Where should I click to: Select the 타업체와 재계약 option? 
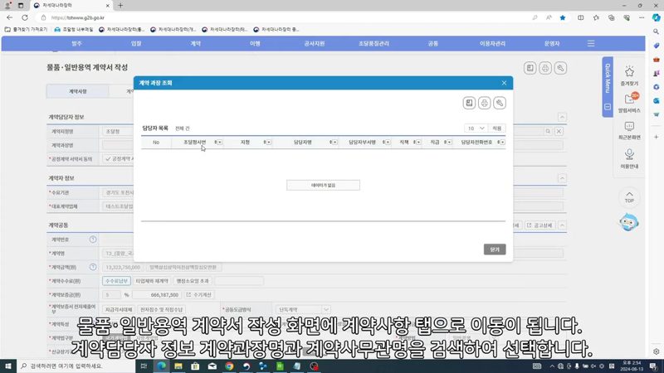point(152,281)
